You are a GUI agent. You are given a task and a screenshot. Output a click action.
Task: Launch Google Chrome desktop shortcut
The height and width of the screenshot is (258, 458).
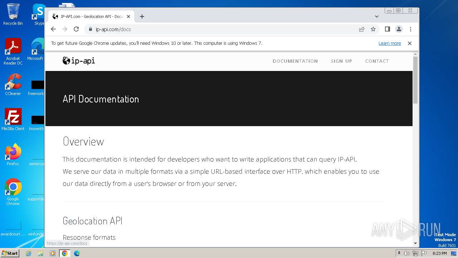point(13,192)
